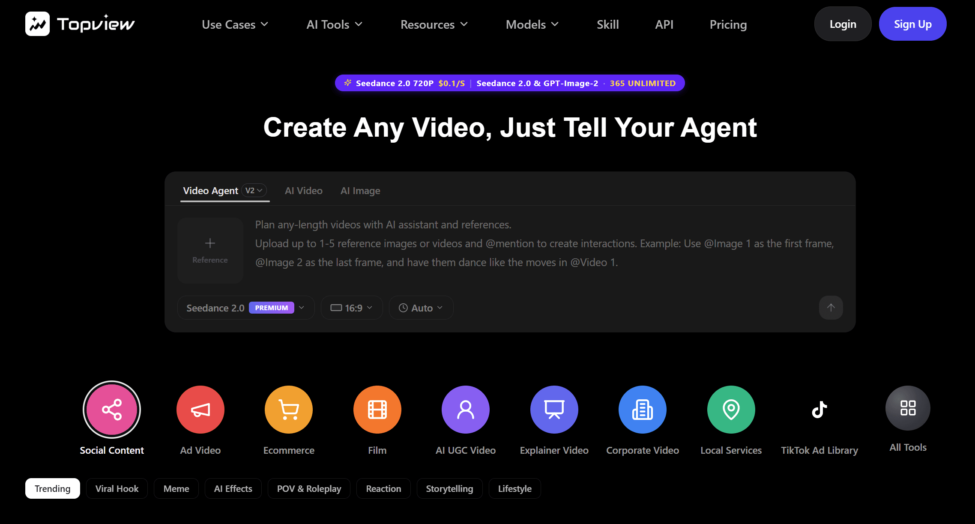Choose the Ecommerce shopping cart icon
The height and width of the screenshot is (524, 975).
(289, 410)
